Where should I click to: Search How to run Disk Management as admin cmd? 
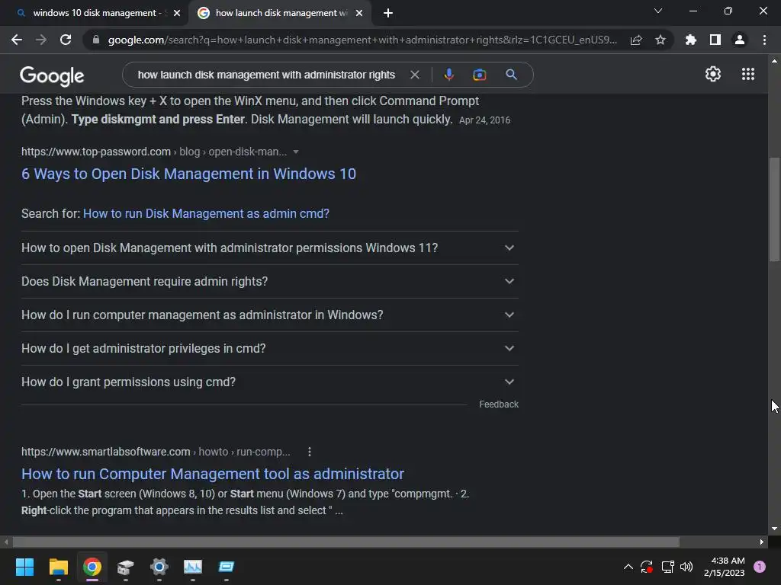point(206,213)
